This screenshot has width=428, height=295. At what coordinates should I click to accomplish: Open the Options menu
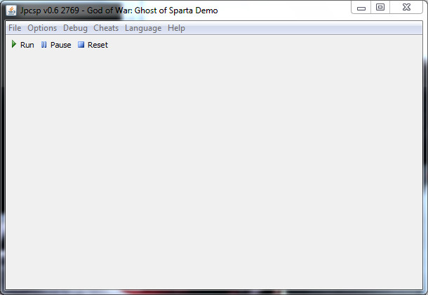(x=42, y=28)
